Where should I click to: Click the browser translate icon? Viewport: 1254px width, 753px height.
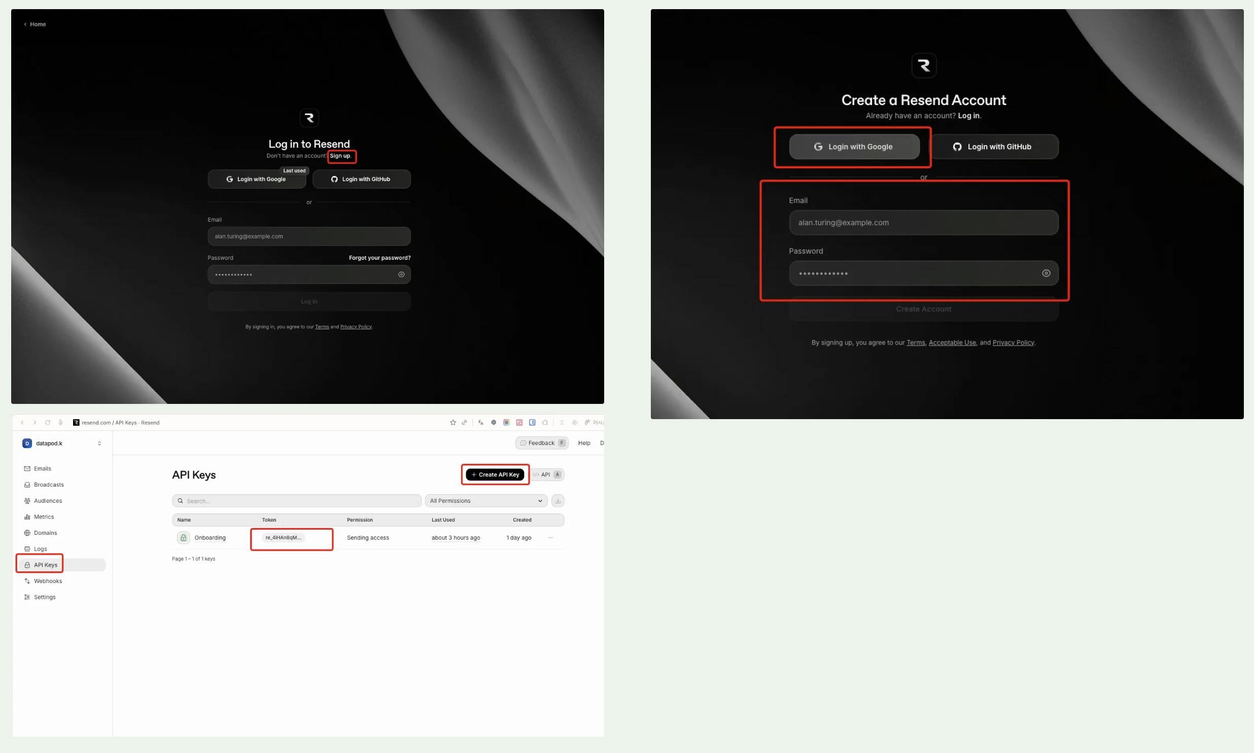click(x=480, y=422)
